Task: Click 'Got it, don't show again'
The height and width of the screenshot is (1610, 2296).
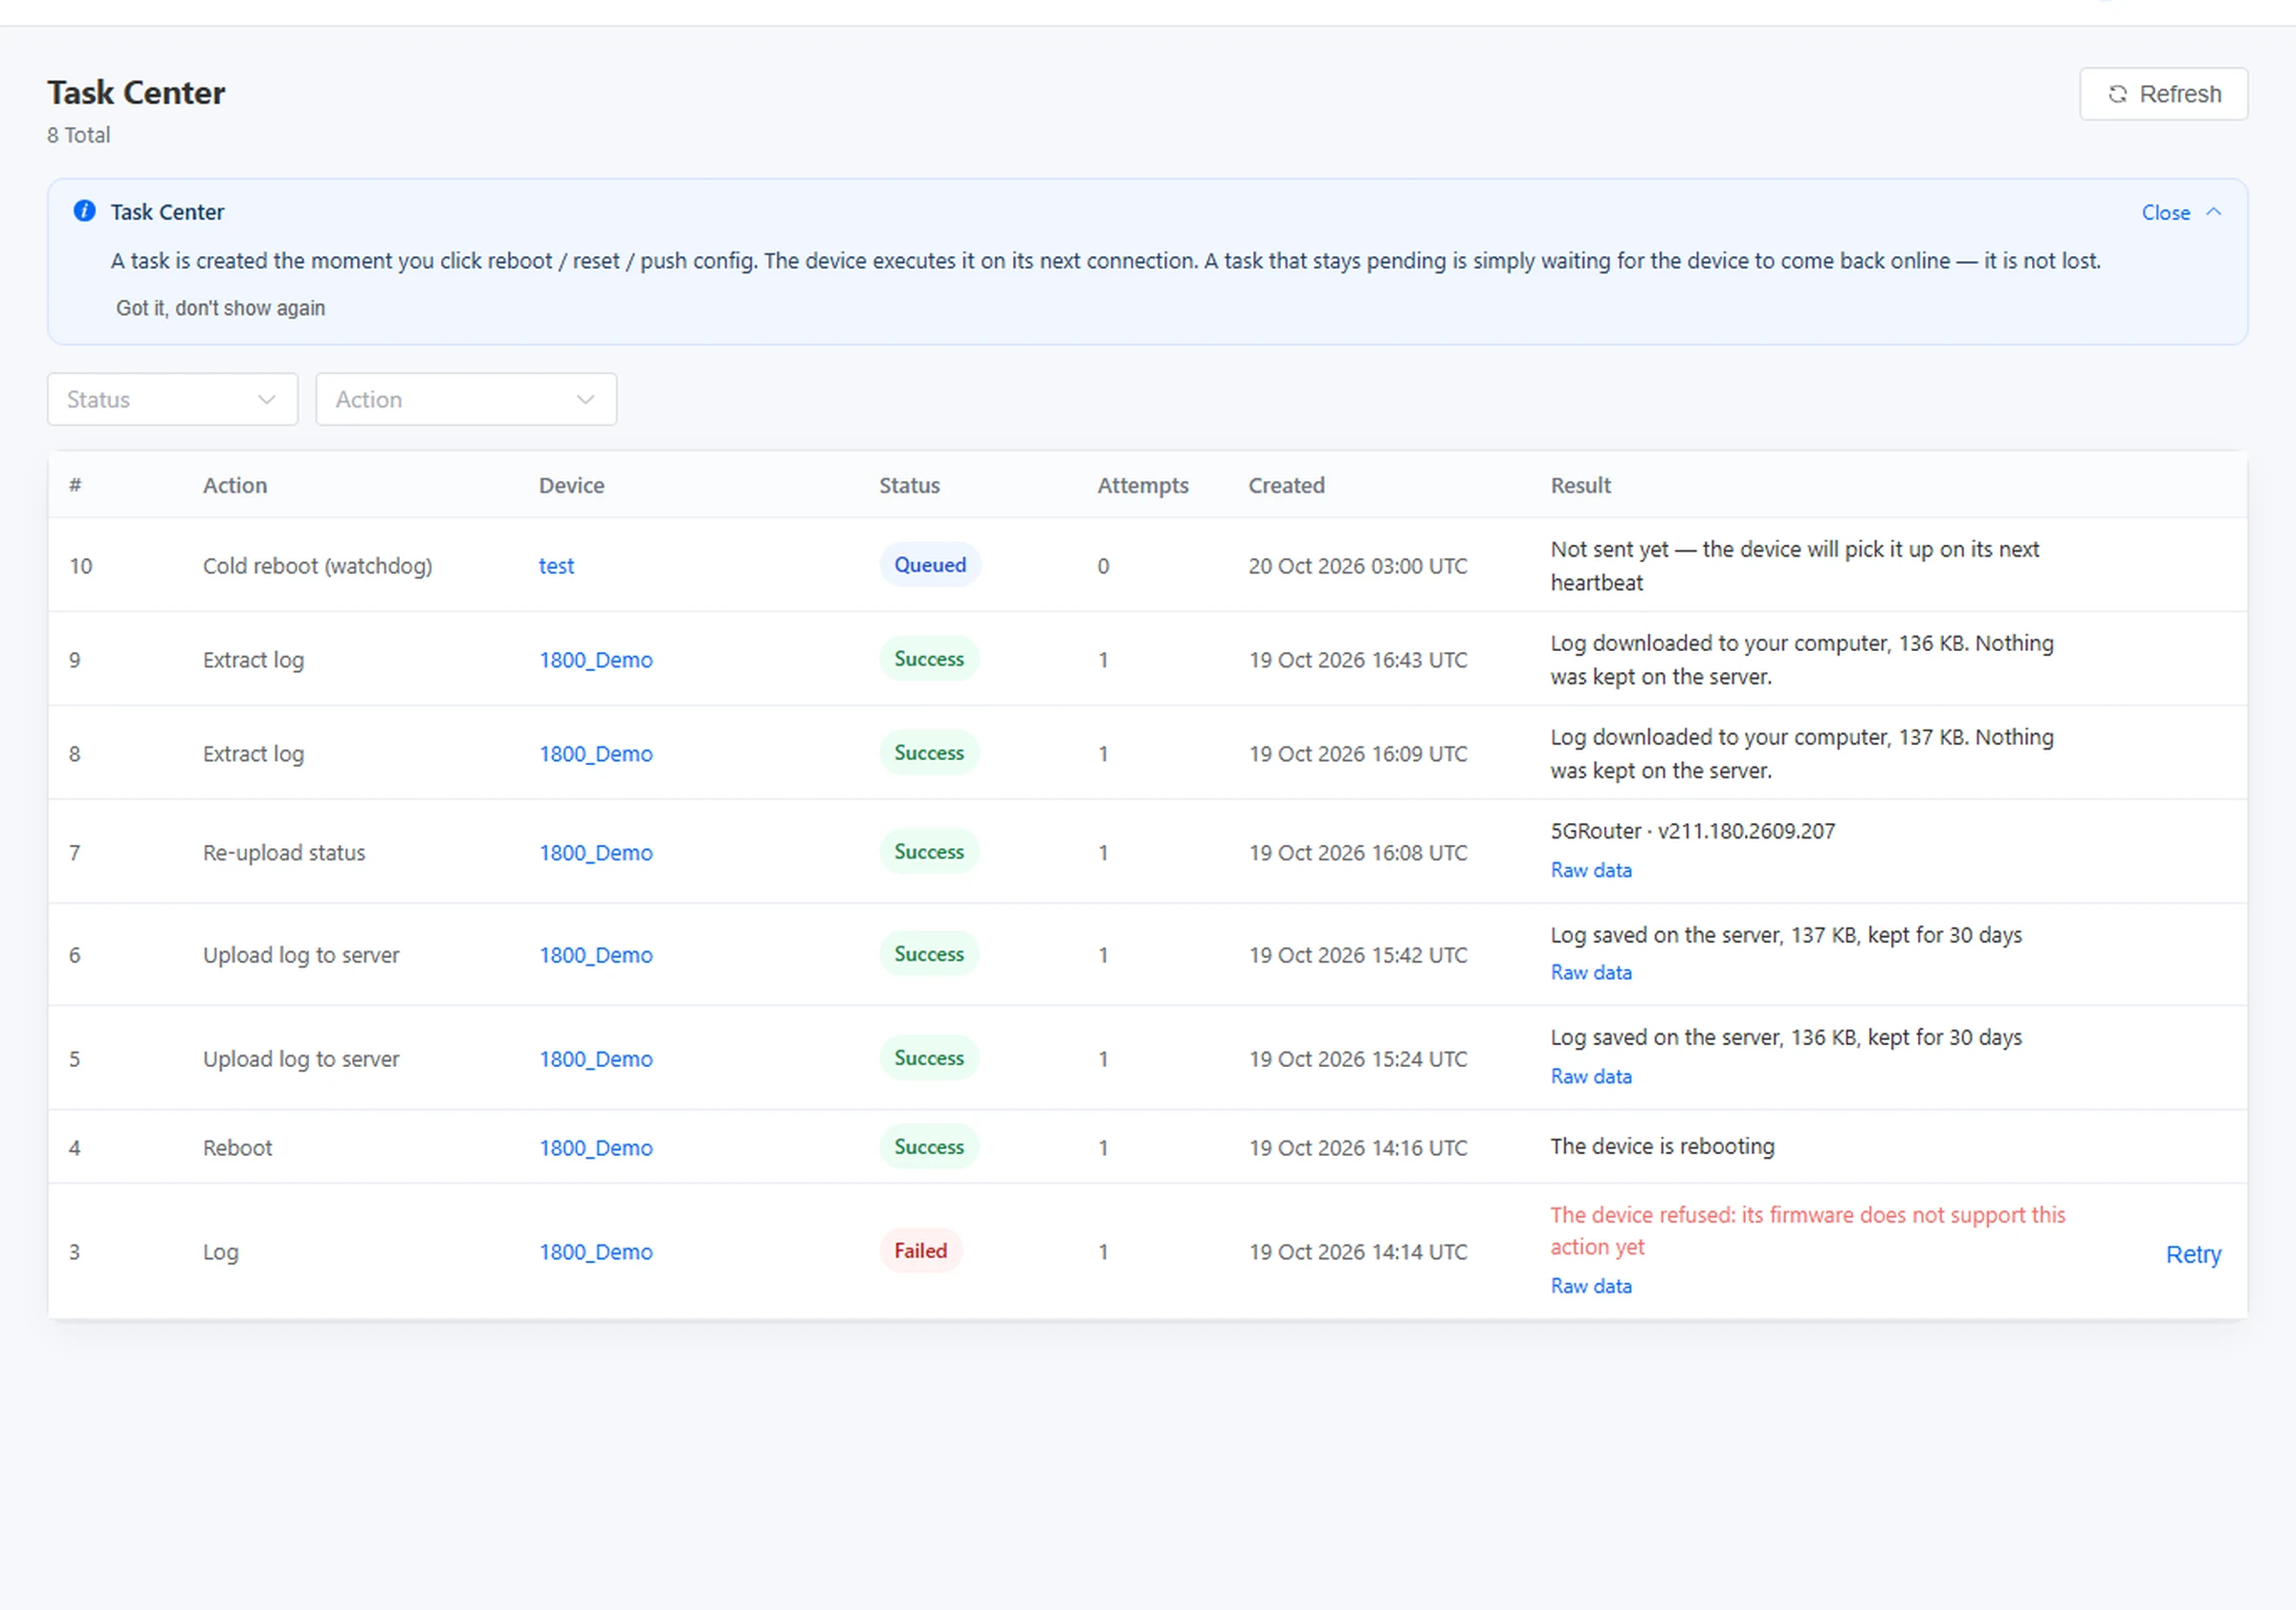Action: [220, 308]
